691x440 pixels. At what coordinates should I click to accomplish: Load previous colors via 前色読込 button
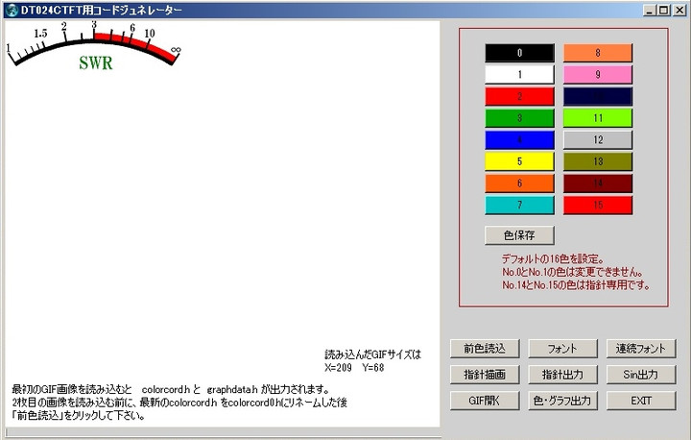485,349
